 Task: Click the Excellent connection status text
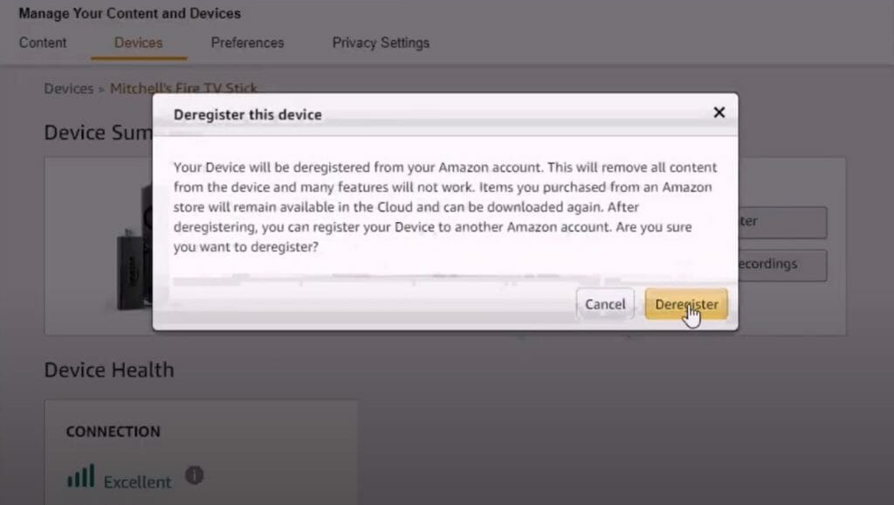pyautogui.click(x=137, y=482)
